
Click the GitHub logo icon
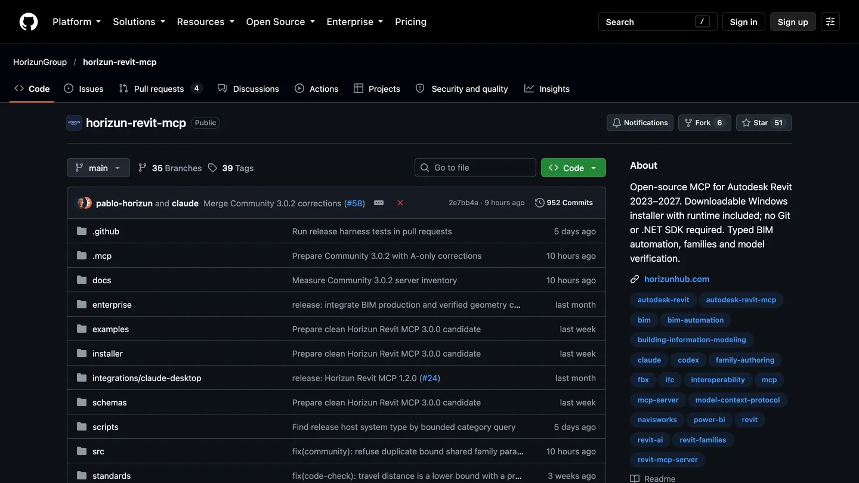[x=29, y=21]
